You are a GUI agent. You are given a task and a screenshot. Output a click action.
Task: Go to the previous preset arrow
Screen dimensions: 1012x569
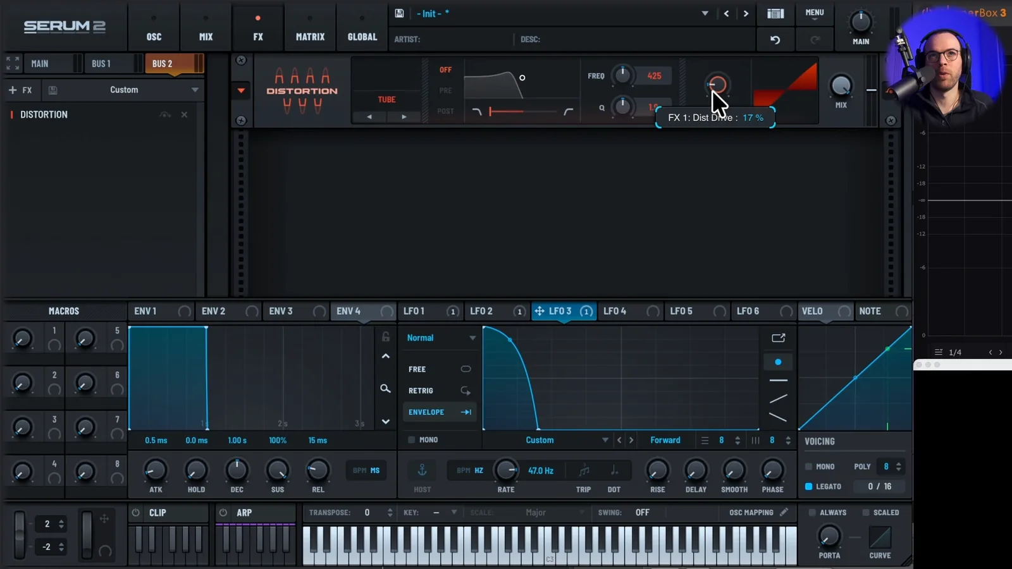[726, 13]
